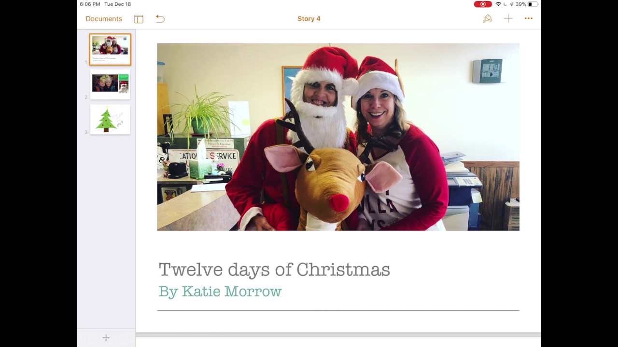Tap the Wi-Fi status icon

coord(498,4)
